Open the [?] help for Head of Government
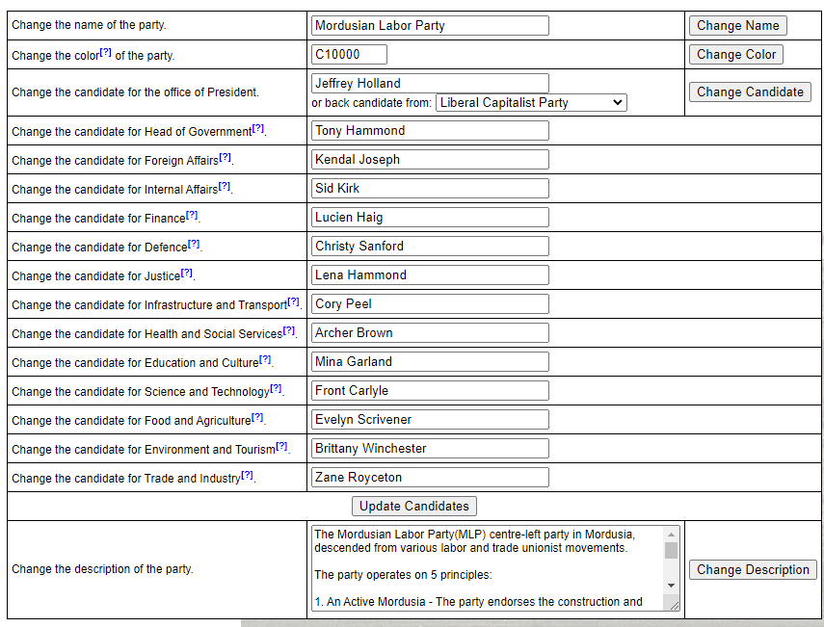Screen dimensions: 824x627 pos(258,128)
